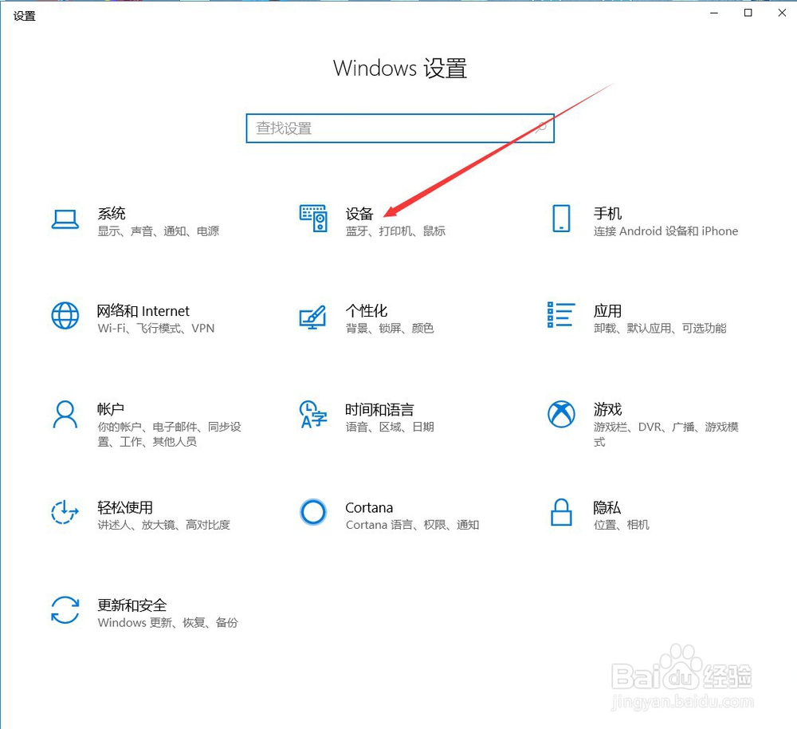Click the text 位置、相机
Image resolution: width=797 pixels, height=729 pixels.
coord(621,525)
